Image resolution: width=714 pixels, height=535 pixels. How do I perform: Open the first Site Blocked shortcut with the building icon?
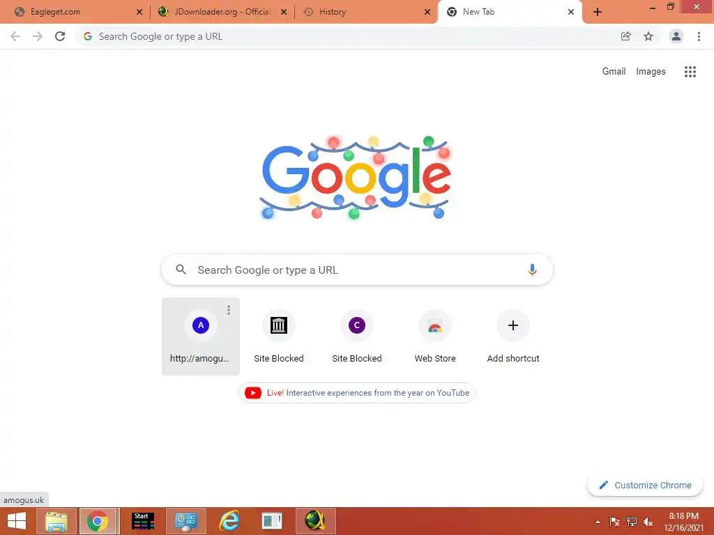(x=279, y=336)
